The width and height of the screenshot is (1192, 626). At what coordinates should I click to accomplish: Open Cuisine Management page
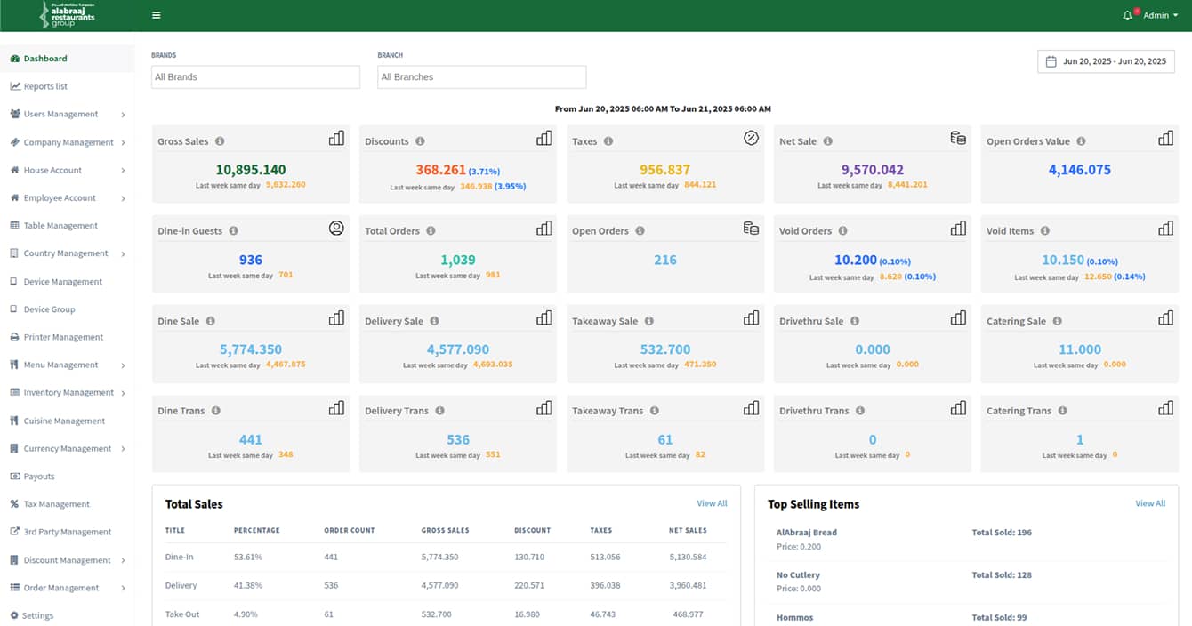click(67, 421)
